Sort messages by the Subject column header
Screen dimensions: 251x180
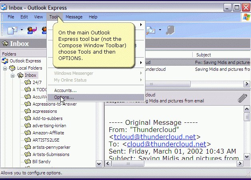(203, 55)
